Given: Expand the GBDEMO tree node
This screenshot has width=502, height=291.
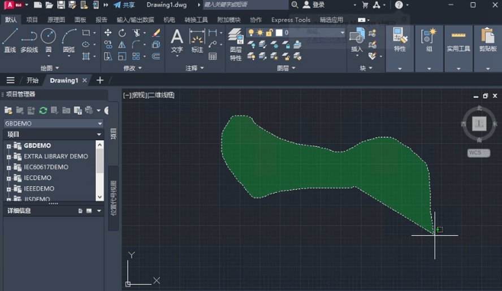Looking at the screenshot, I should [8, 146].
